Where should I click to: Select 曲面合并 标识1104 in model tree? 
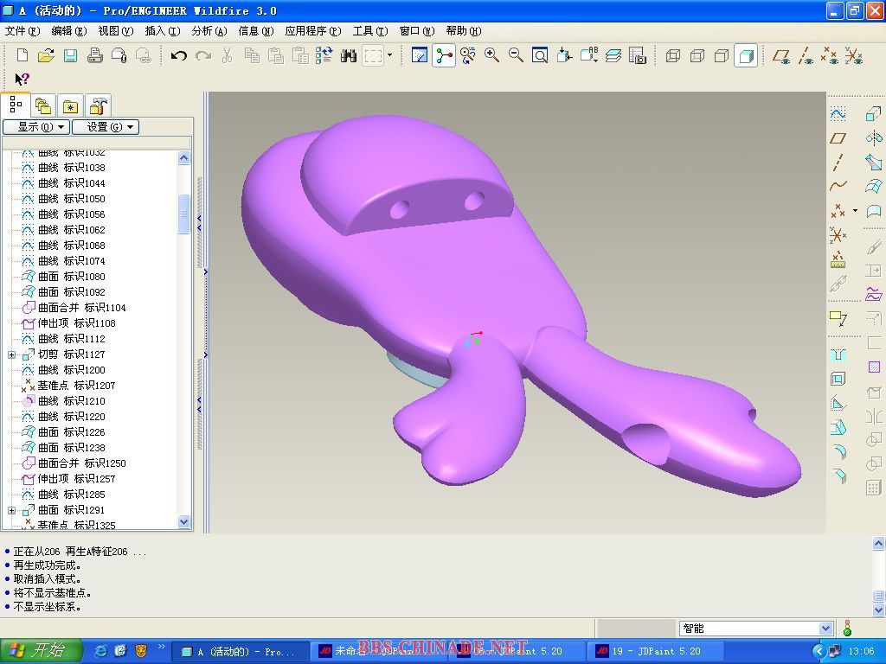(81, 308)
